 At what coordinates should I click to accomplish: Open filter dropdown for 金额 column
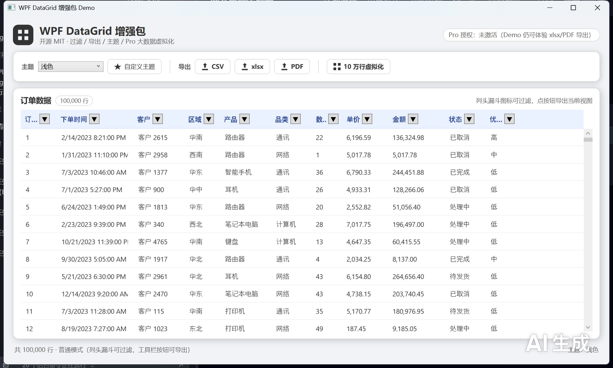pyautogui.click(x=413, y=119)
